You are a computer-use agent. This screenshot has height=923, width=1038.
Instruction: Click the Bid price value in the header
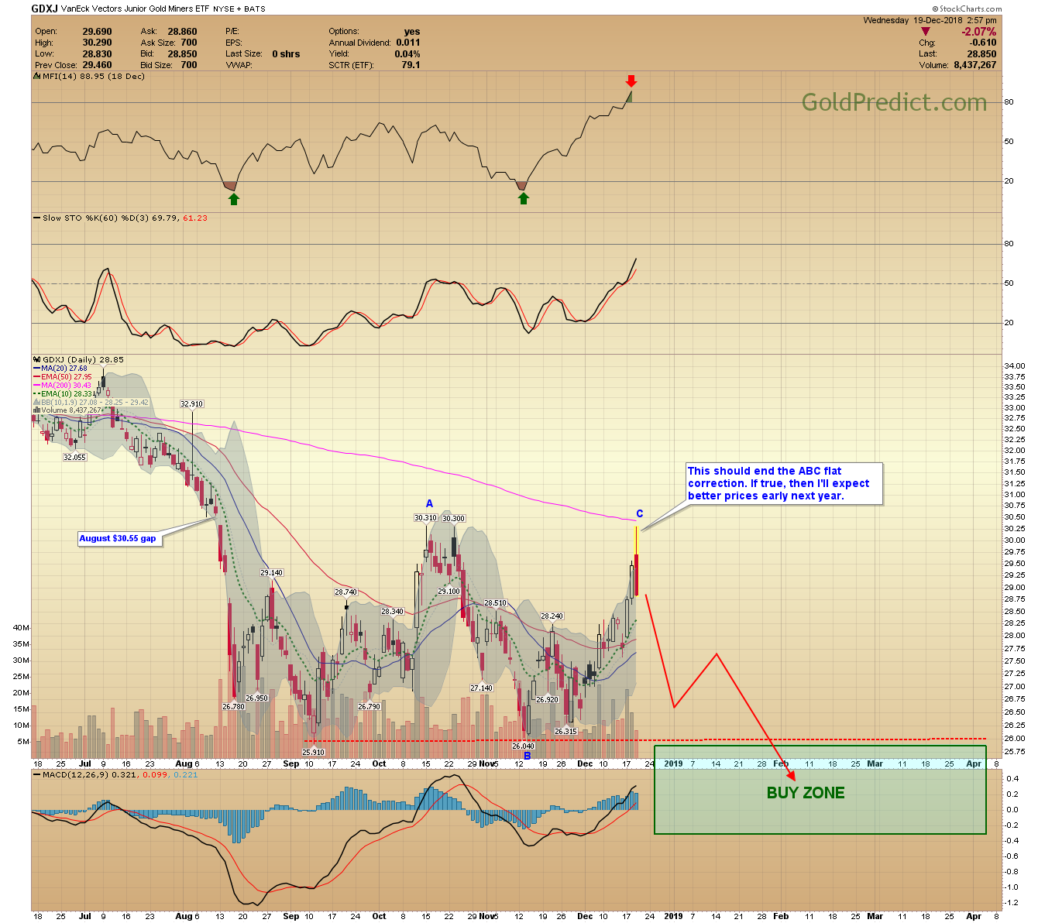coord(183,54)
